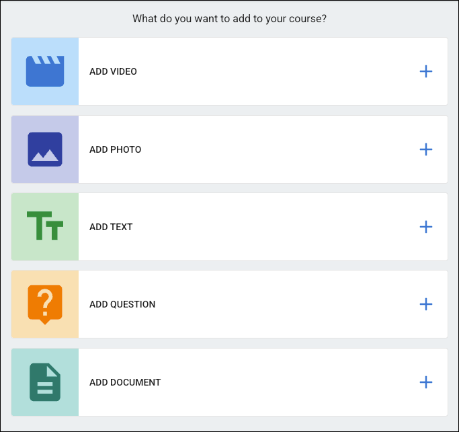Open the ADD DOCUMENT label

point(125,382)
